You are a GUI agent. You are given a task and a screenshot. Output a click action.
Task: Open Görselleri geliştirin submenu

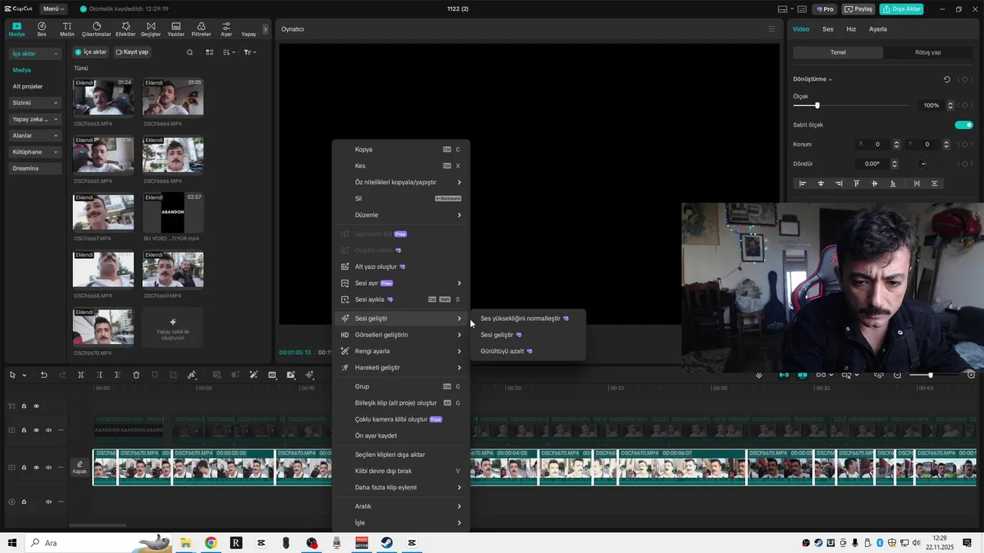(x=401, y=335)
